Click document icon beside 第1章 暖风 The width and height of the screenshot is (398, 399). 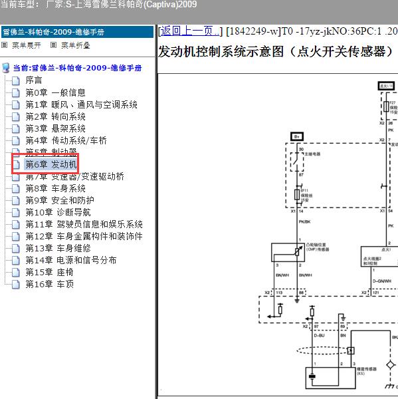tap(16, 105)
